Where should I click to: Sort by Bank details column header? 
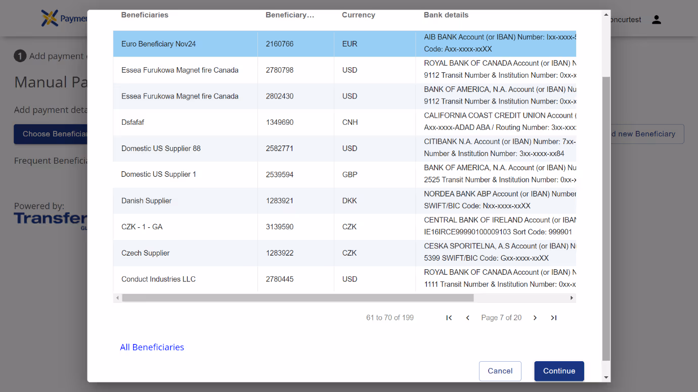pos(446,15)
